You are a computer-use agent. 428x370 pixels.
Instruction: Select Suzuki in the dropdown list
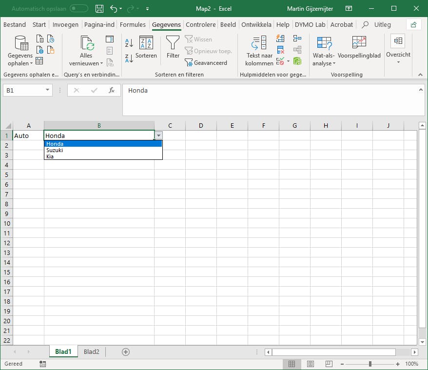(x=103, y=150)
